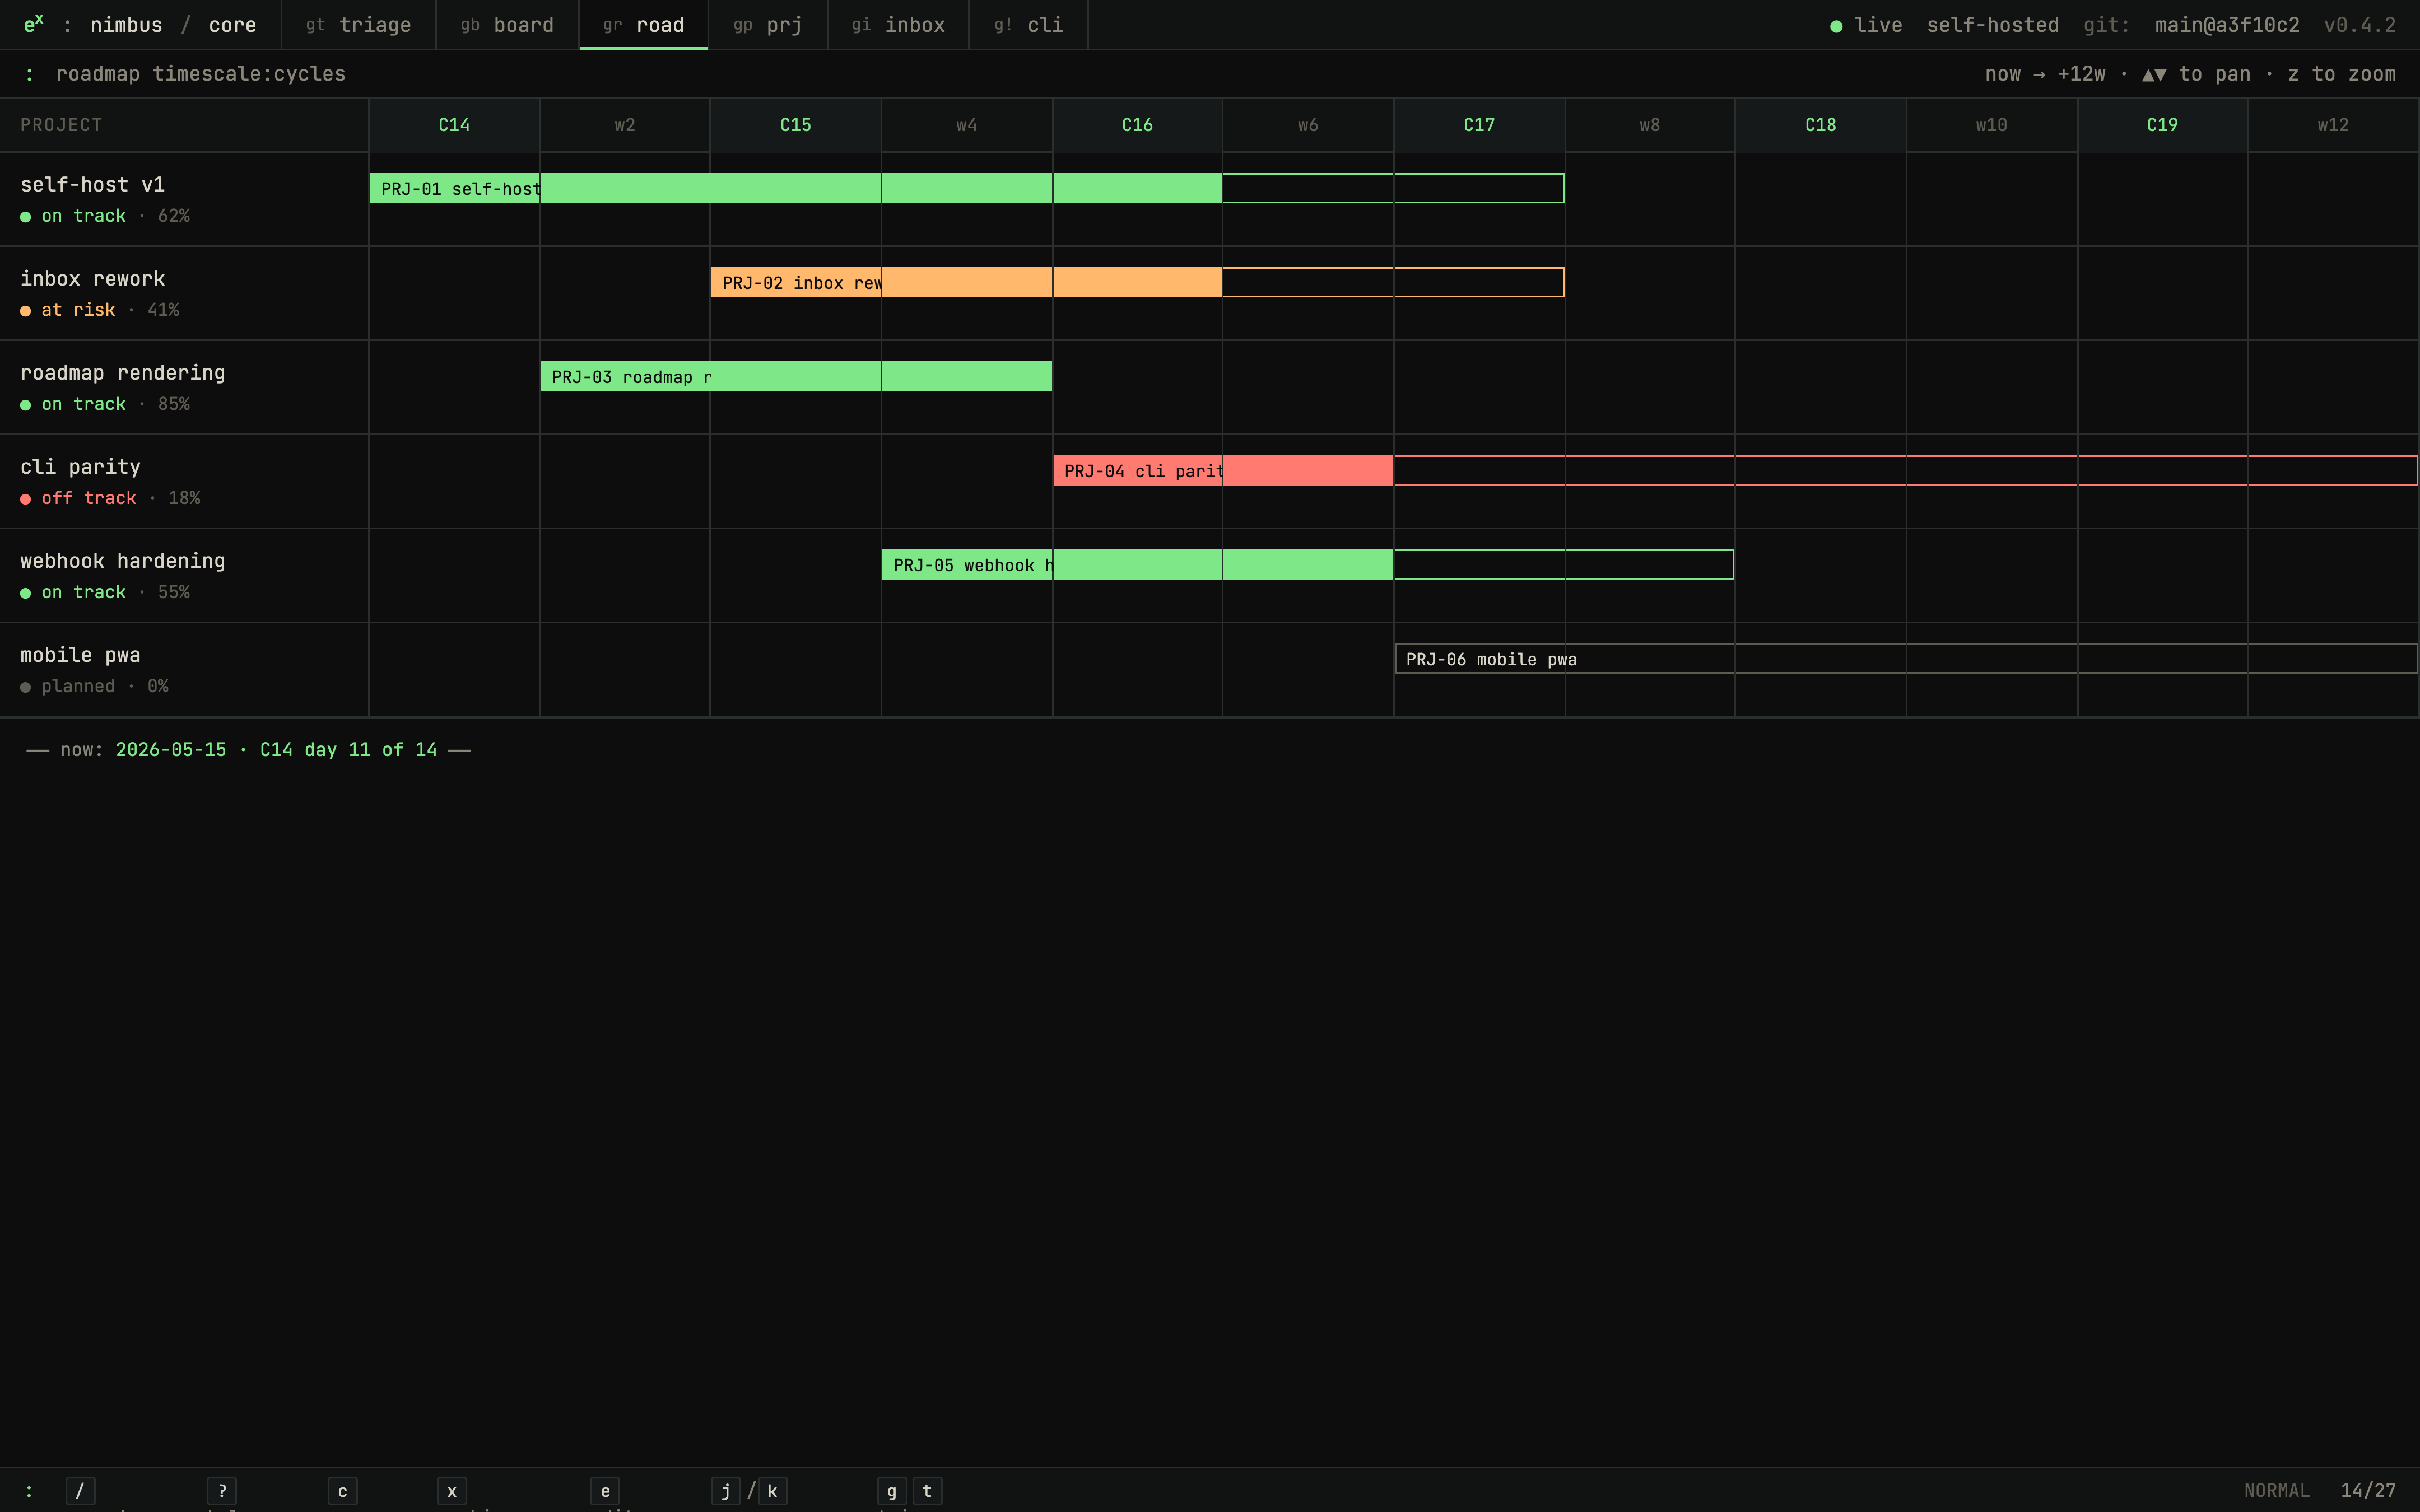The width and height of the screenshot is (2420, 1512).
Task: Switch to the board tab
Action: (507, 25)
